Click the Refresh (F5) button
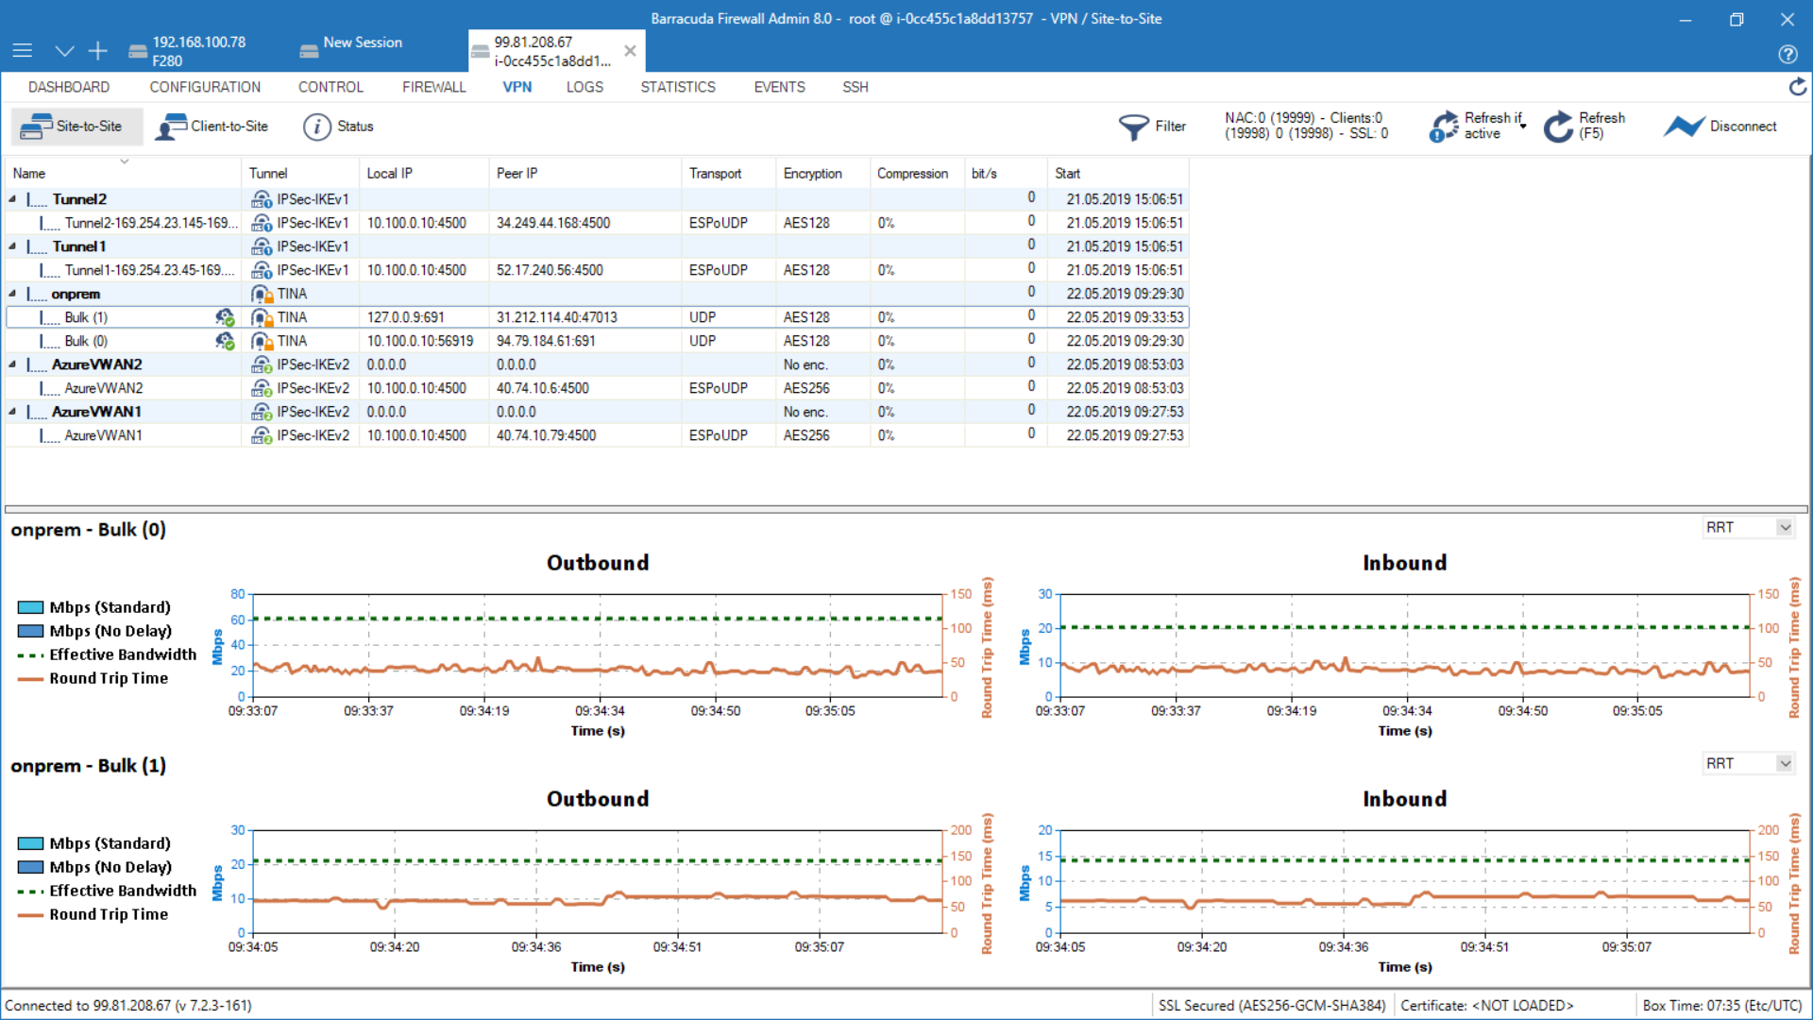 [x=1585, y=127]
